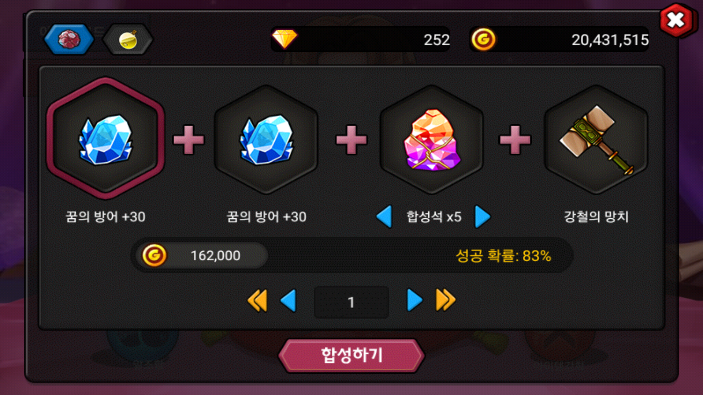
Task: Increase synthesis quantity by one
Action: (415, 301)
